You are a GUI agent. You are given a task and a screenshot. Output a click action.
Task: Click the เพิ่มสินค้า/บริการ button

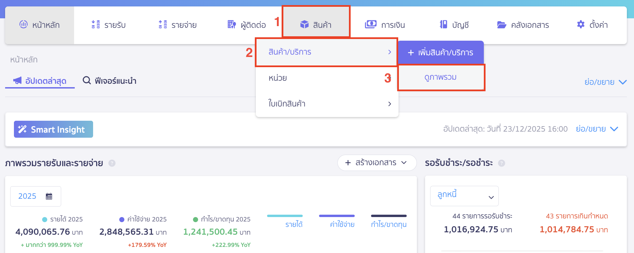pyautogui.click(x=441, y=52)
